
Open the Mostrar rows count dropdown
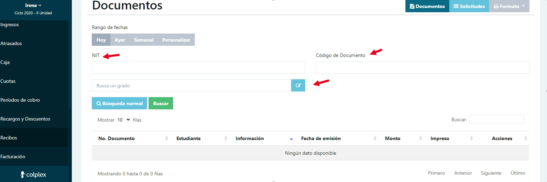pyautogui.click(x=124, y=120)
